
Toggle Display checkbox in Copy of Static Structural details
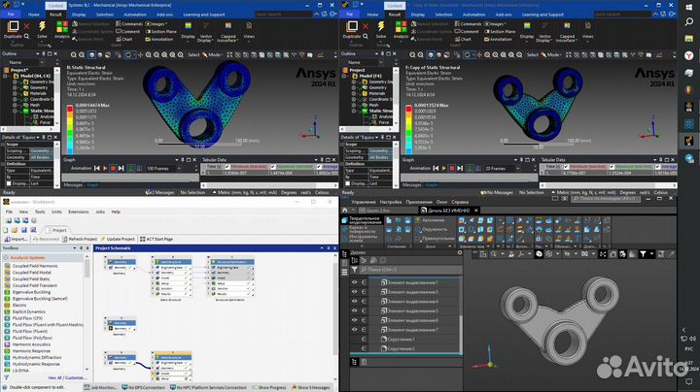click(x=348, y=183)
